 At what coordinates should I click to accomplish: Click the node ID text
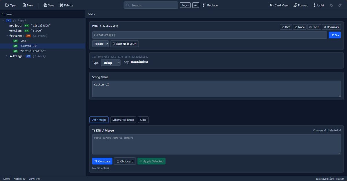(x=120, y=57)
